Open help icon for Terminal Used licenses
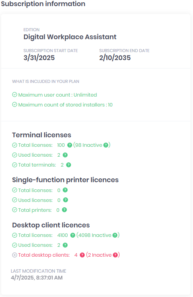The height and width of the screenshot is (297, 193). (x=65, y=155)
